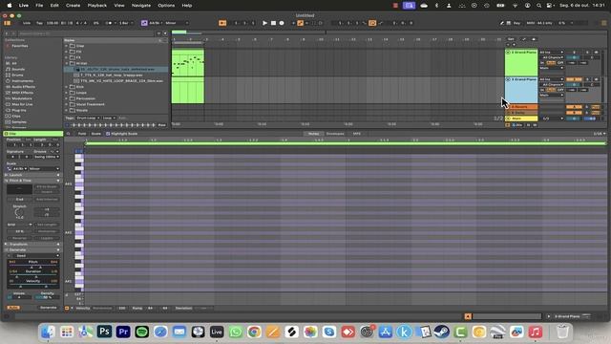611x344 pixels.
Task: Open the Create menu
Action: [73, 6]
